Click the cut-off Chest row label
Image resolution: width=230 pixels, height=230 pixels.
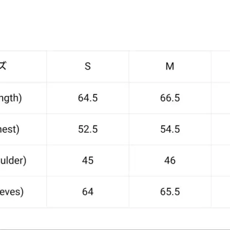tap(10, 129)
